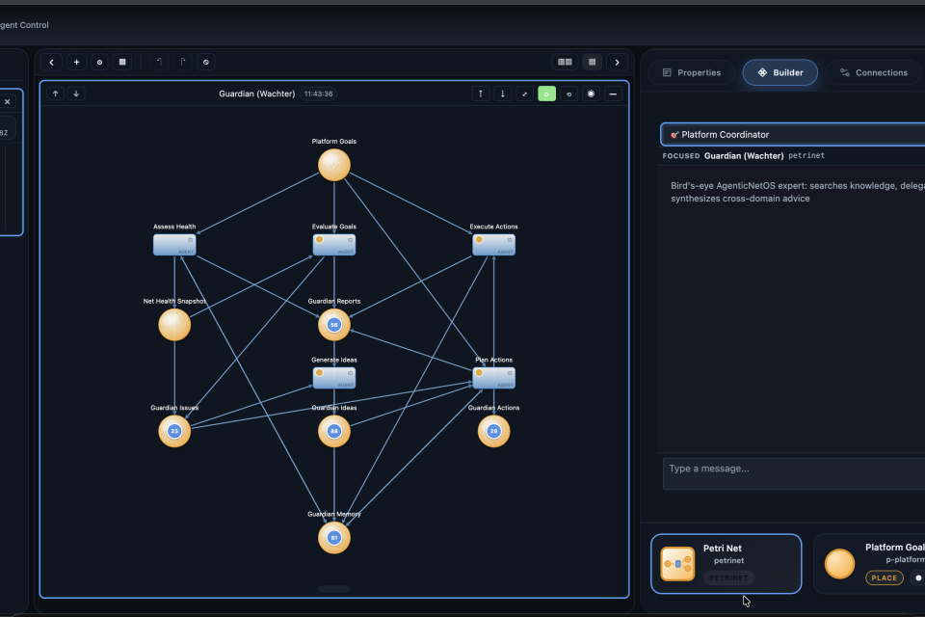The height and width of the screenshot is (617, 925).
Task: Click the down arrow left of Guardian title
Action: 76,94
